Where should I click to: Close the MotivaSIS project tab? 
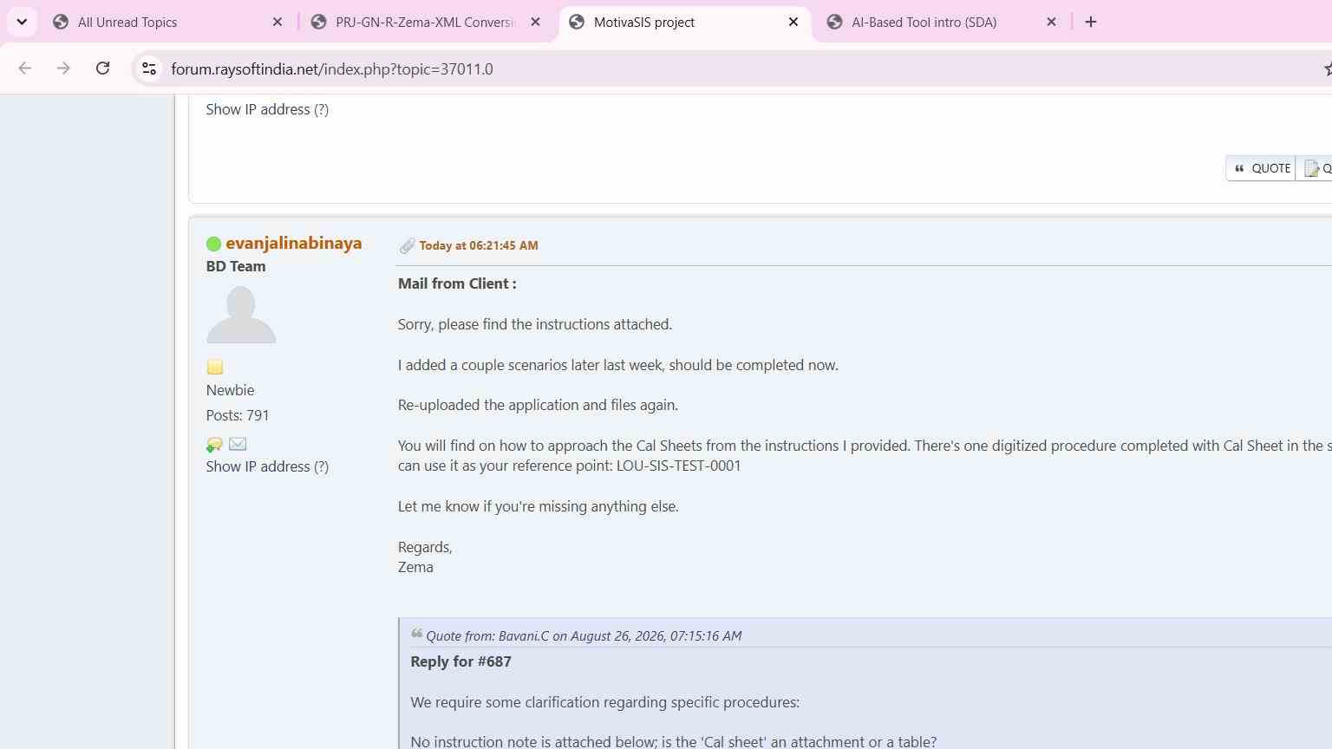pos(793,22)
